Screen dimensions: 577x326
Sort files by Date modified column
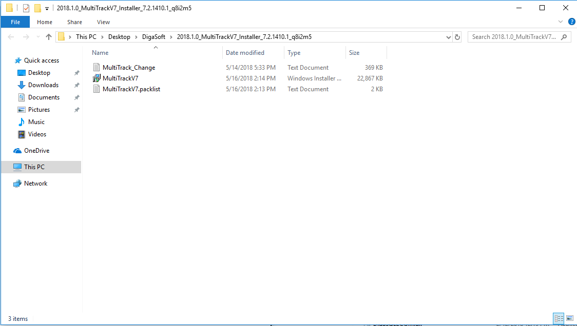coord(245,53)
